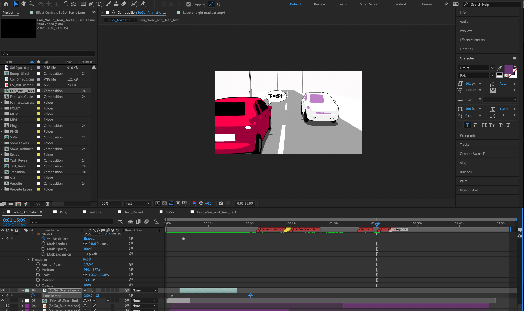Open the resolution dropdown showing Full
The height and width of the screenshot is (311, 524).
[138, 203]
